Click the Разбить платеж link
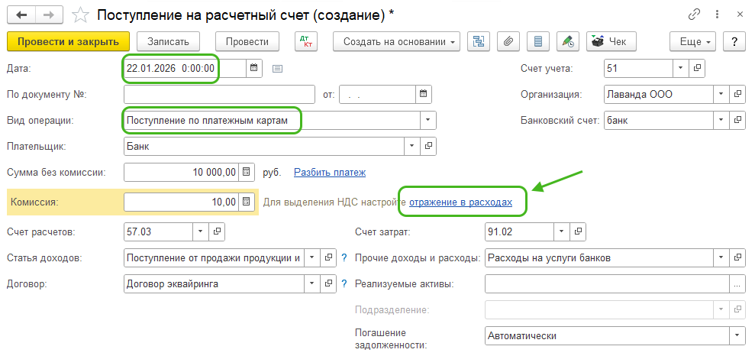 point(330,173)
